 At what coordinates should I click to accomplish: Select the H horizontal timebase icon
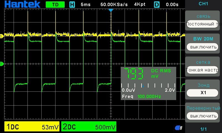coord(72,5)
